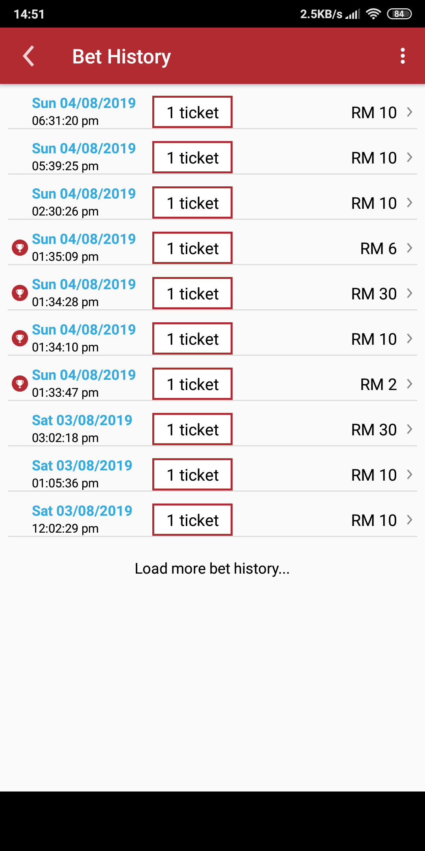This screenshot has height=851, width=425.
Task: Expand the 12:02:29 pm bet chevron
Action: (x=409, y=520)
